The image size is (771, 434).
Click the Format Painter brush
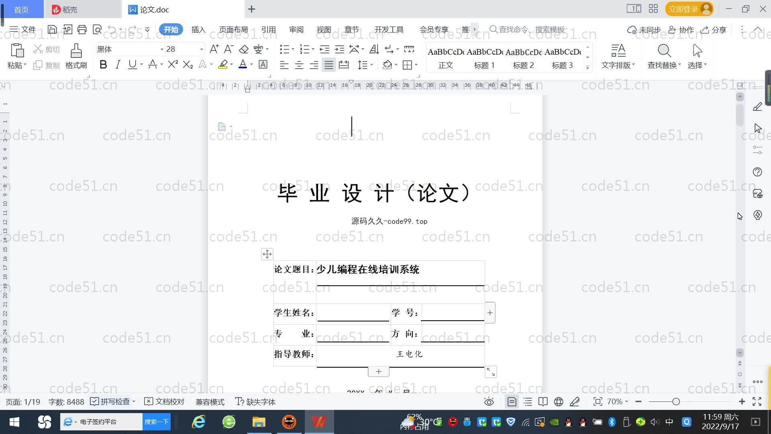[76, 51]
